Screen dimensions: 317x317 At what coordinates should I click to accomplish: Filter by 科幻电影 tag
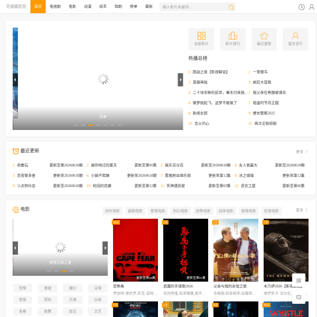180,211
